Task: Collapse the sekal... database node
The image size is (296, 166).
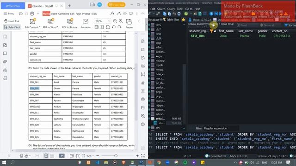Action: point(149,119)
